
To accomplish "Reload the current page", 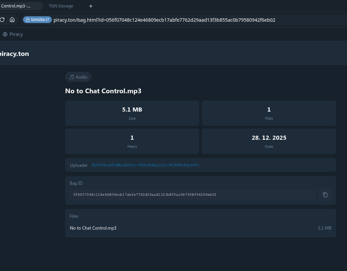I will pos(2,20).
